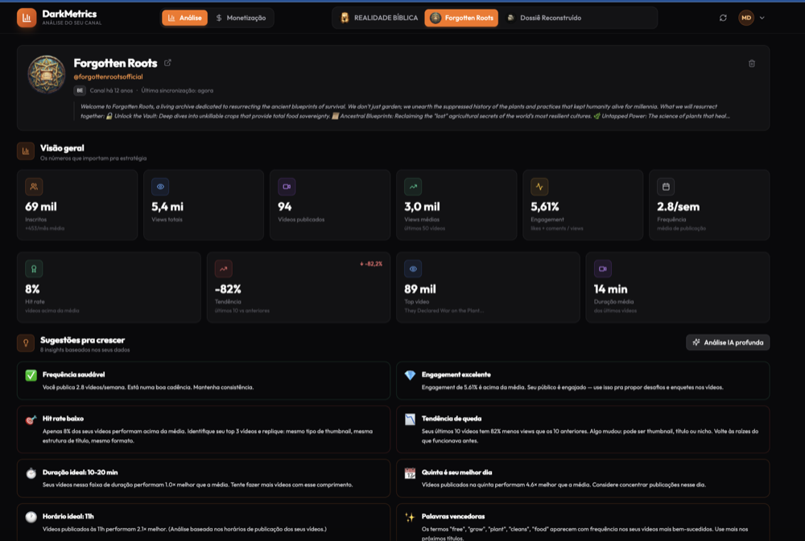The width and height of the screenshot is (805, 541).
Task: Click the subscribers icon on 69 mil card
Action: point(34,187)
